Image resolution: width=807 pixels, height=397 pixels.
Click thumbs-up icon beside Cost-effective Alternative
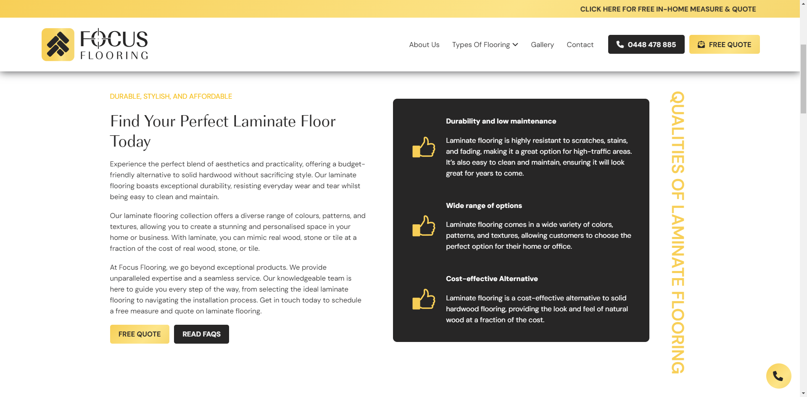coord(424,299)
